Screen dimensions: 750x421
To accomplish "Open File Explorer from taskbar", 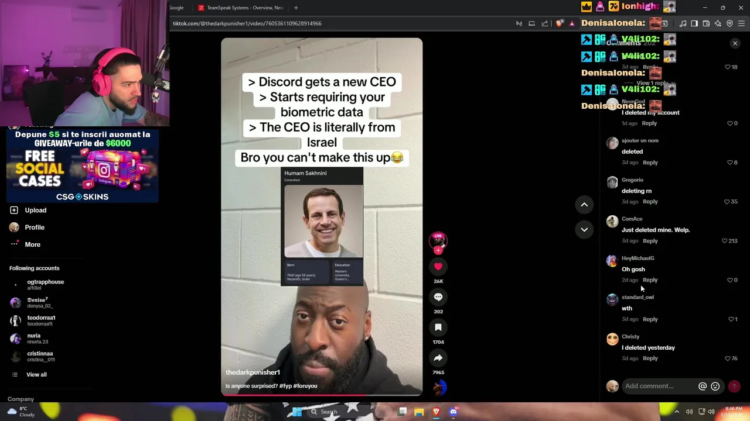I will [x=419, y=412].
